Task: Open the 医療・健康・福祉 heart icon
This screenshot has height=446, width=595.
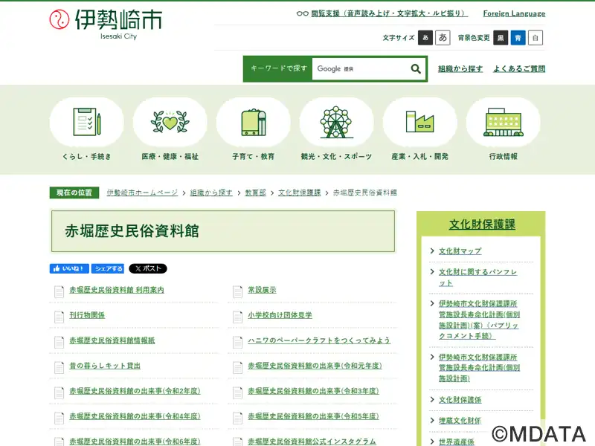Action: (170, 123)
